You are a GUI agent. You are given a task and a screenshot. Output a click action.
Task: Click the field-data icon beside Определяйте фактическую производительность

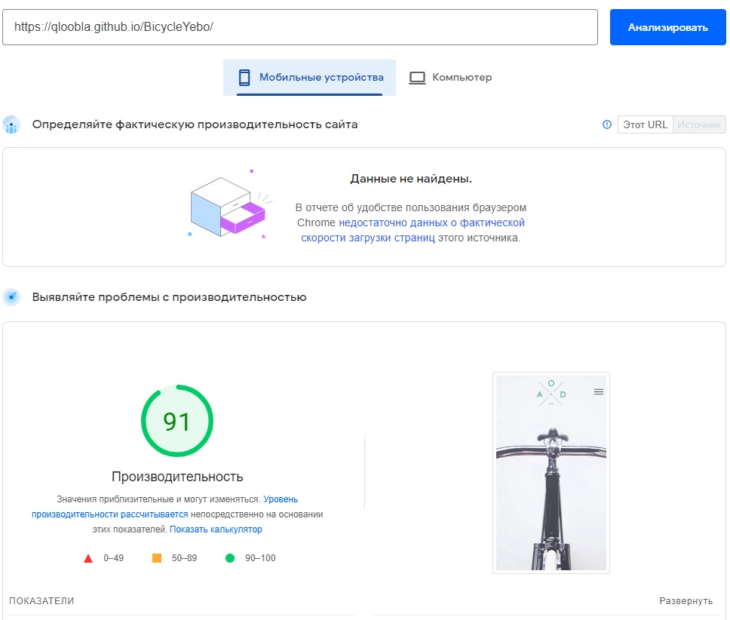click(x=11, y=124)
